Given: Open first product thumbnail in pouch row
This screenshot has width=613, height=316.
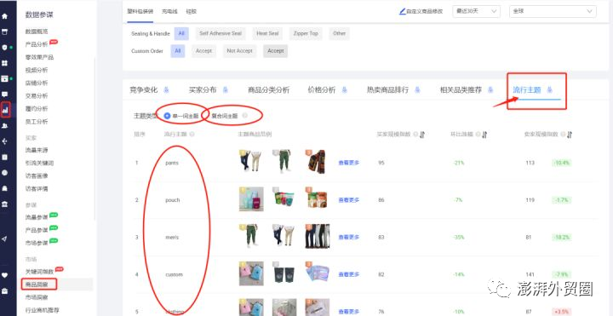Looking at the screenshot, I should point(251,198).
